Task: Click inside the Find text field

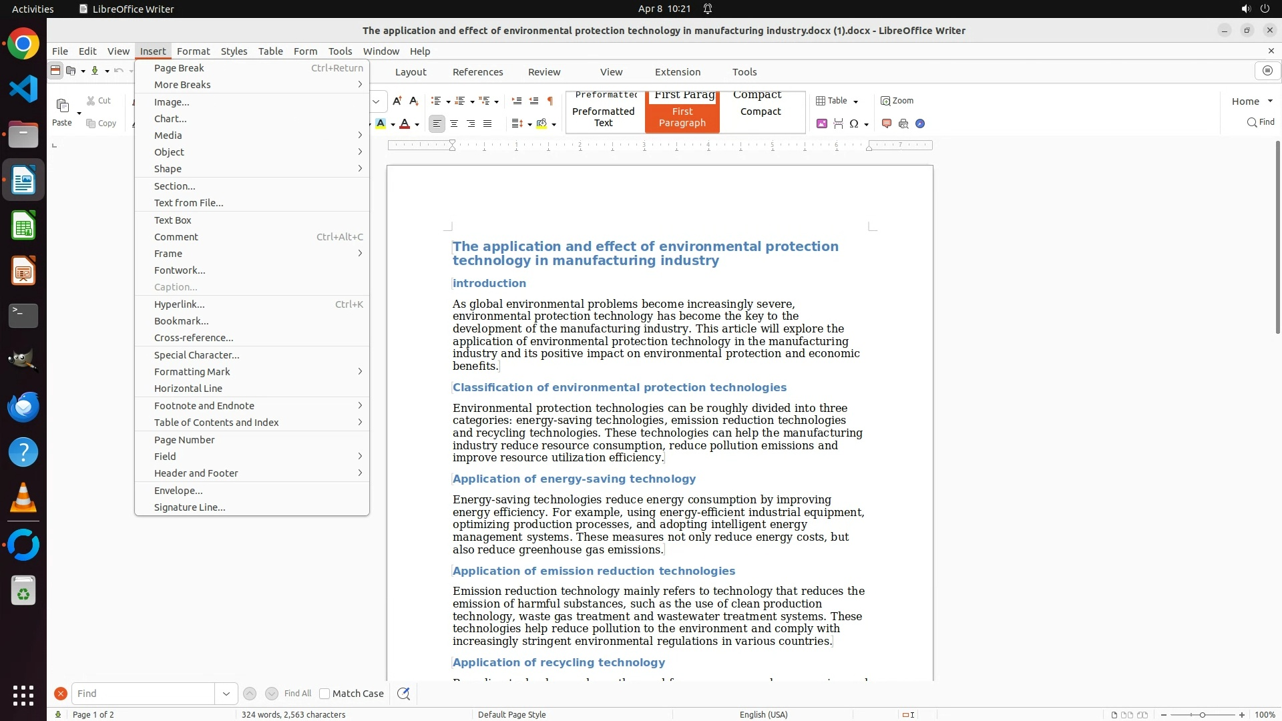Action: (x=144, y=694)
